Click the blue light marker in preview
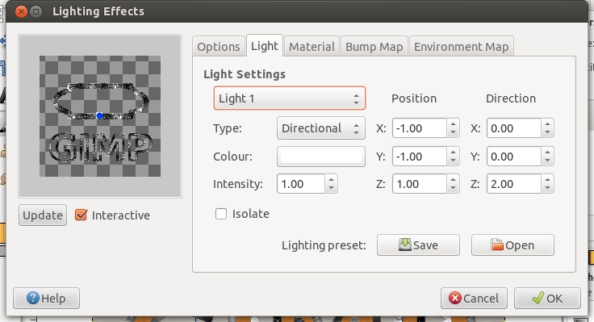 [x=99, y=116]
